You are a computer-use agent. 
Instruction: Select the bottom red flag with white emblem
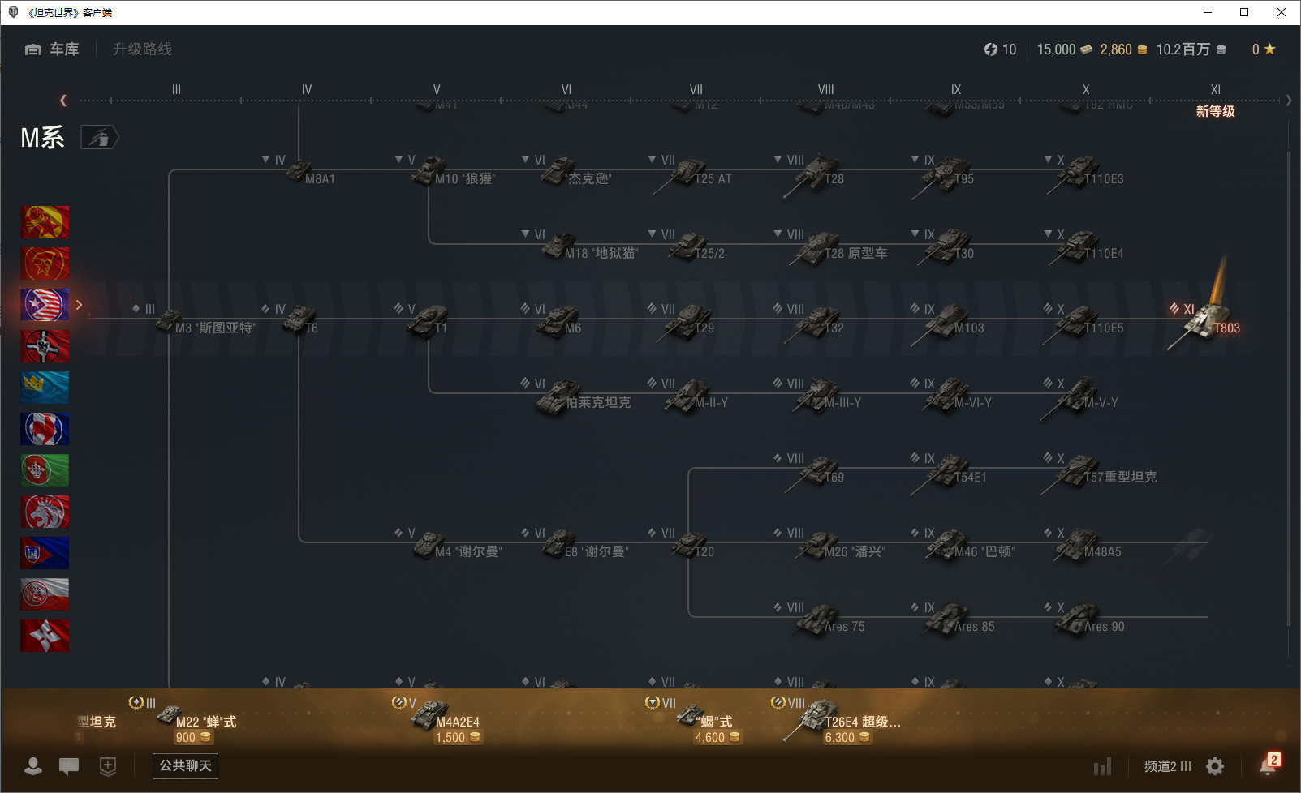(x=45, y=636)
